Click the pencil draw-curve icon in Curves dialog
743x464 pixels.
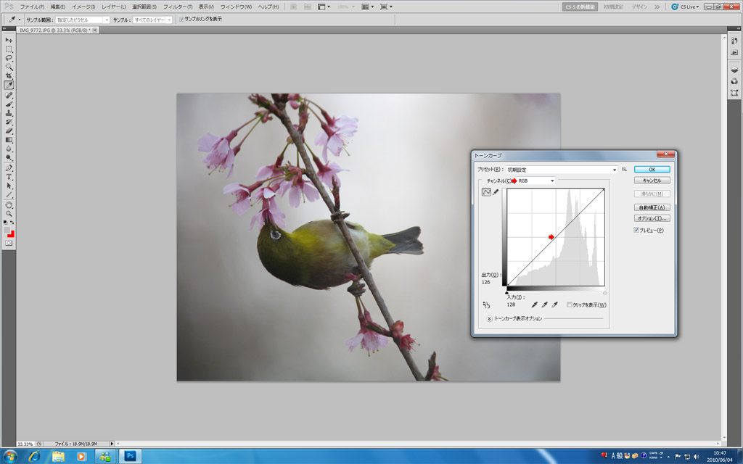click(x=496, y=192)
